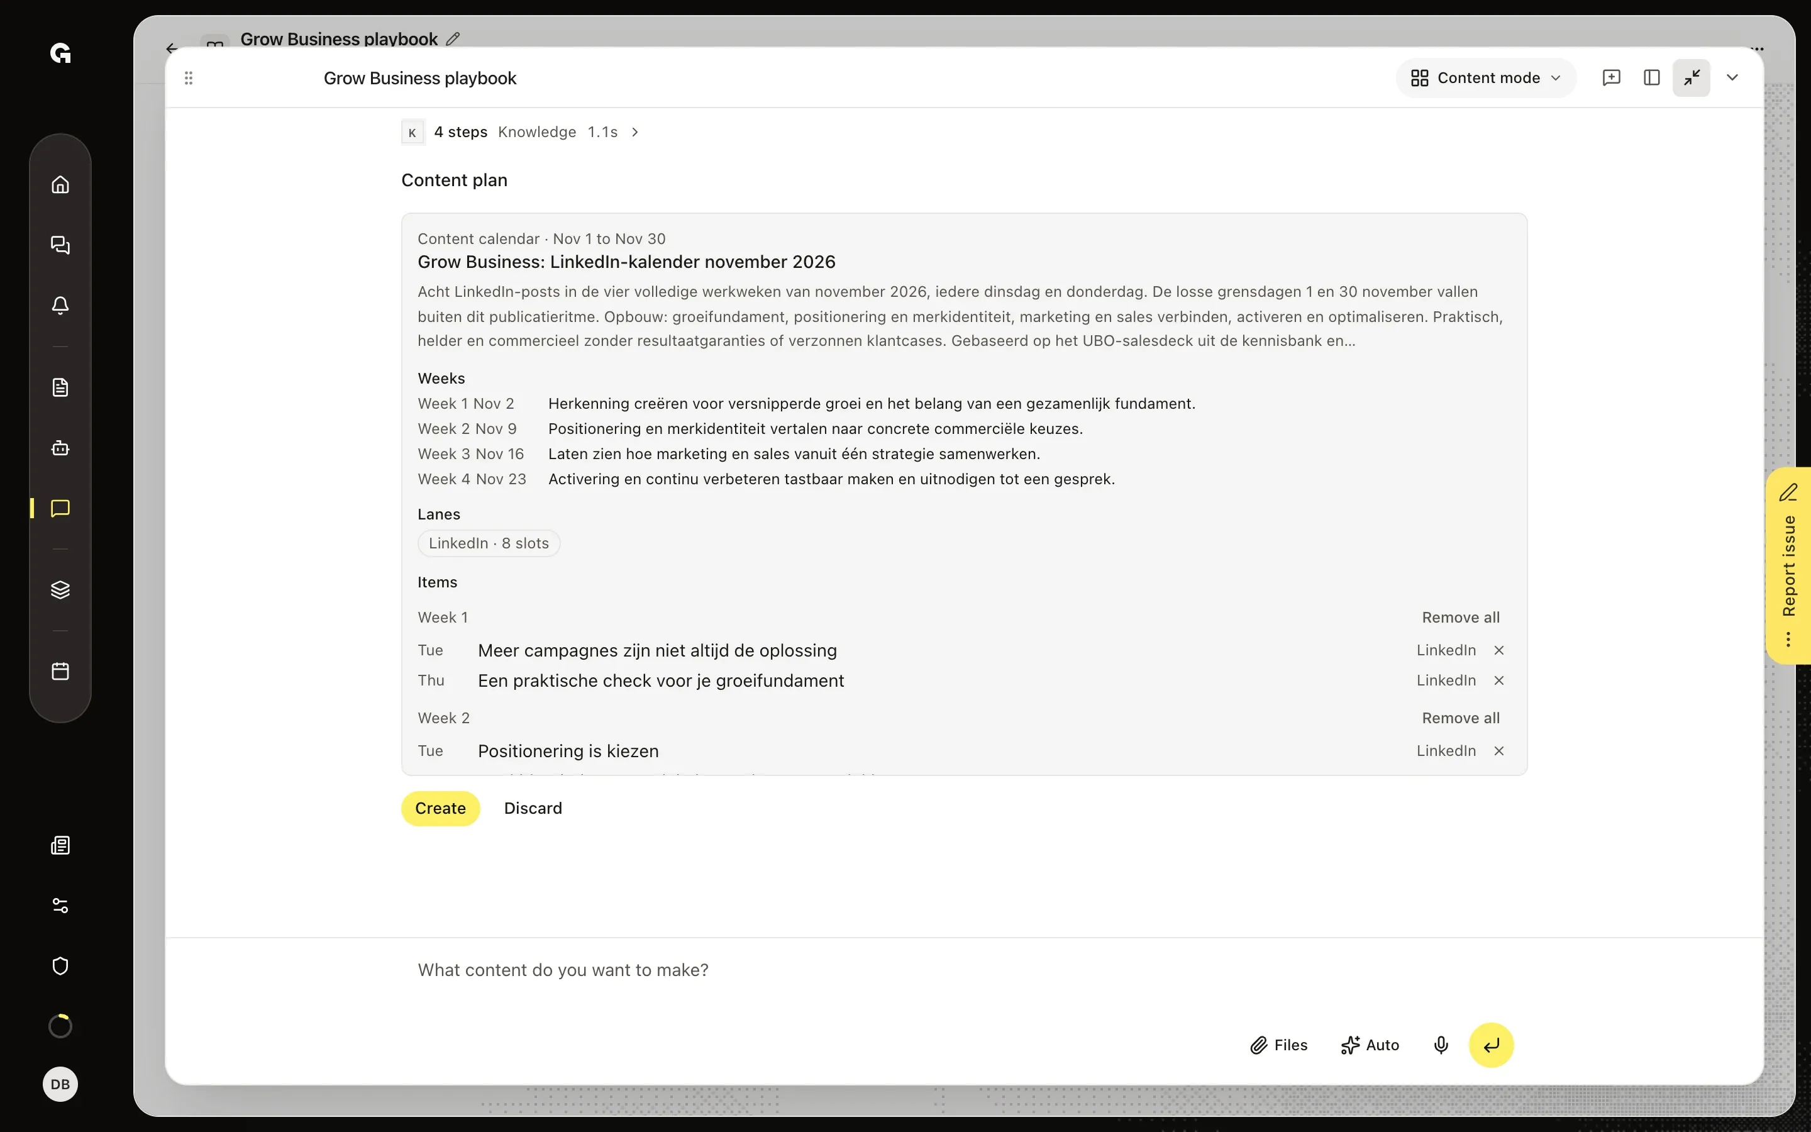Open the calendar icon in sidebar

(60, 671)
